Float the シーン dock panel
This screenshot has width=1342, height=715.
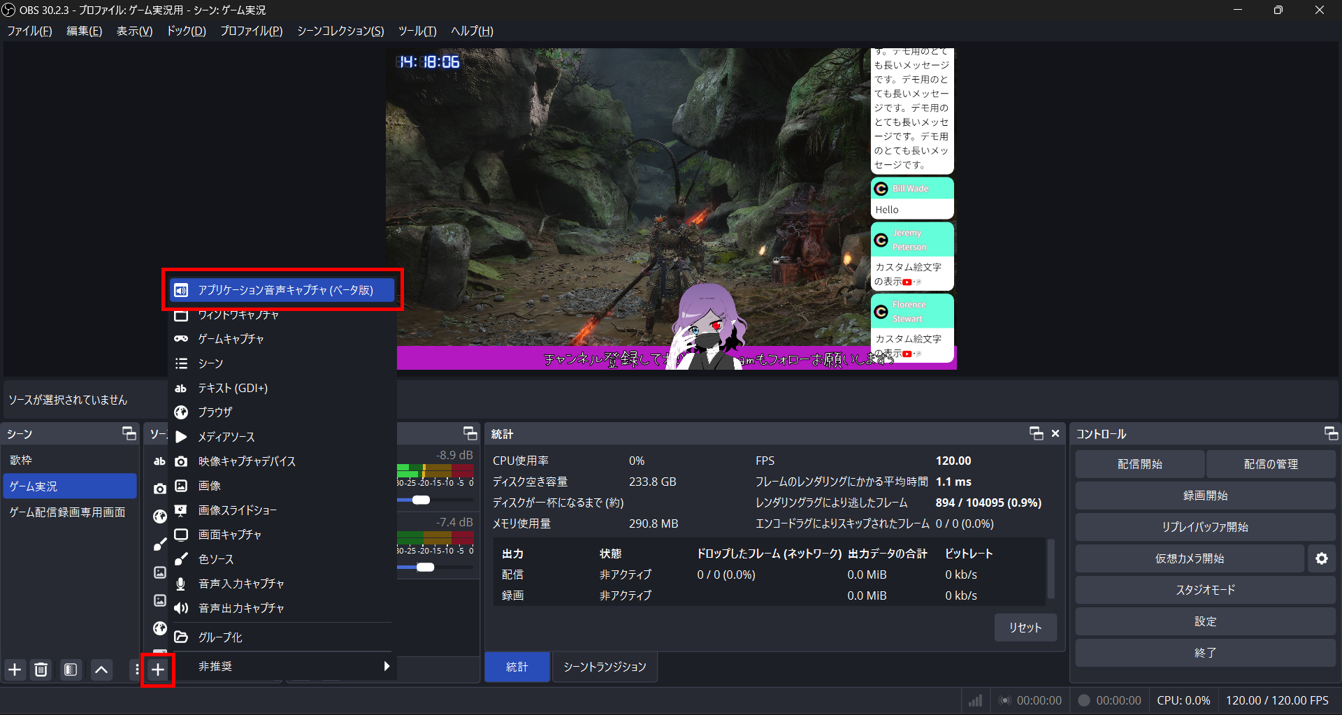129,433
